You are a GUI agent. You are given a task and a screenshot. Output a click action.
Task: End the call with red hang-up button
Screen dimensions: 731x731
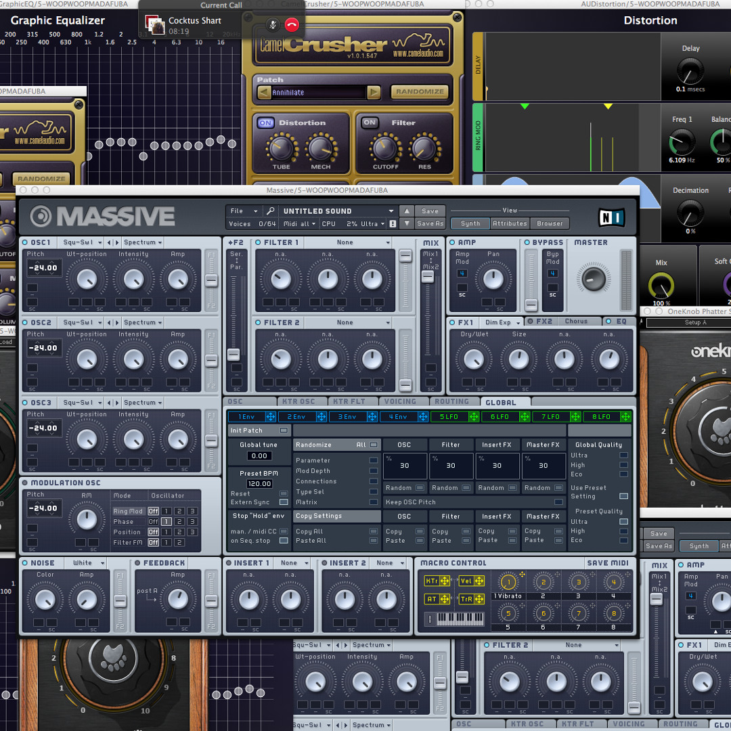tap(292, 24)
